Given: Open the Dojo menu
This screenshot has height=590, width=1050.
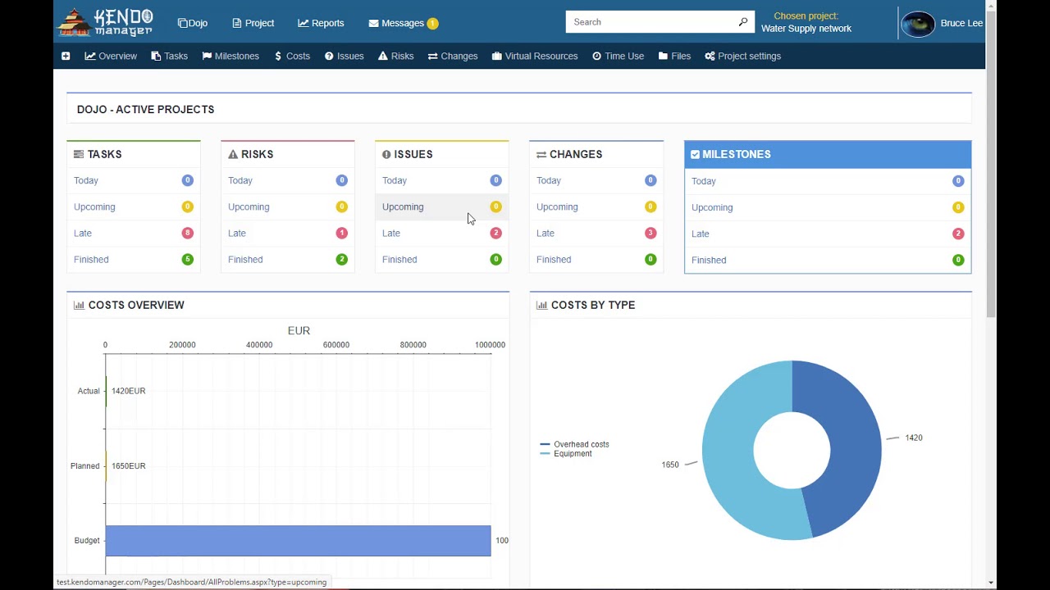Looking at the screenshot, I should coord(193,23).
